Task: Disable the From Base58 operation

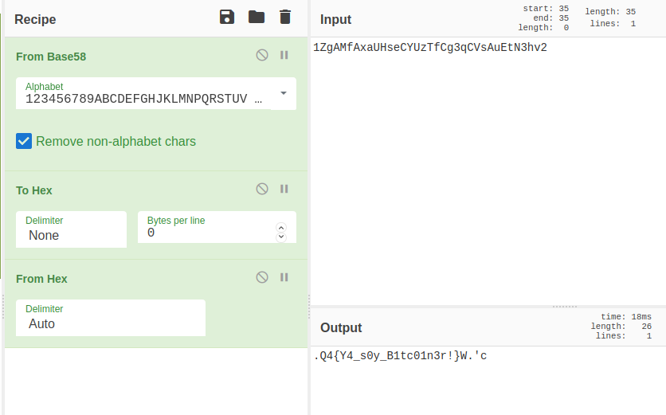Action: tap(262, 56)
